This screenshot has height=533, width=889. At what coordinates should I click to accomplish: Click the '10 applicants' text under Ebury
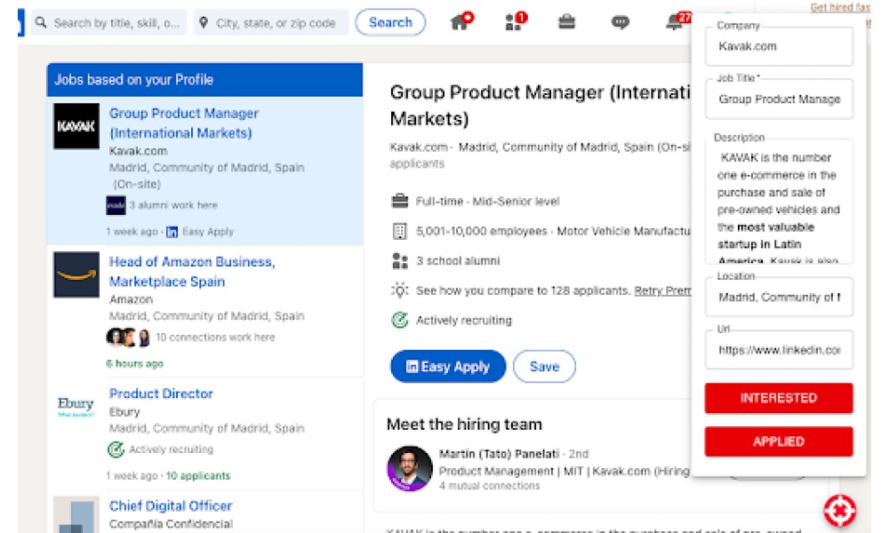pos(198,476)
